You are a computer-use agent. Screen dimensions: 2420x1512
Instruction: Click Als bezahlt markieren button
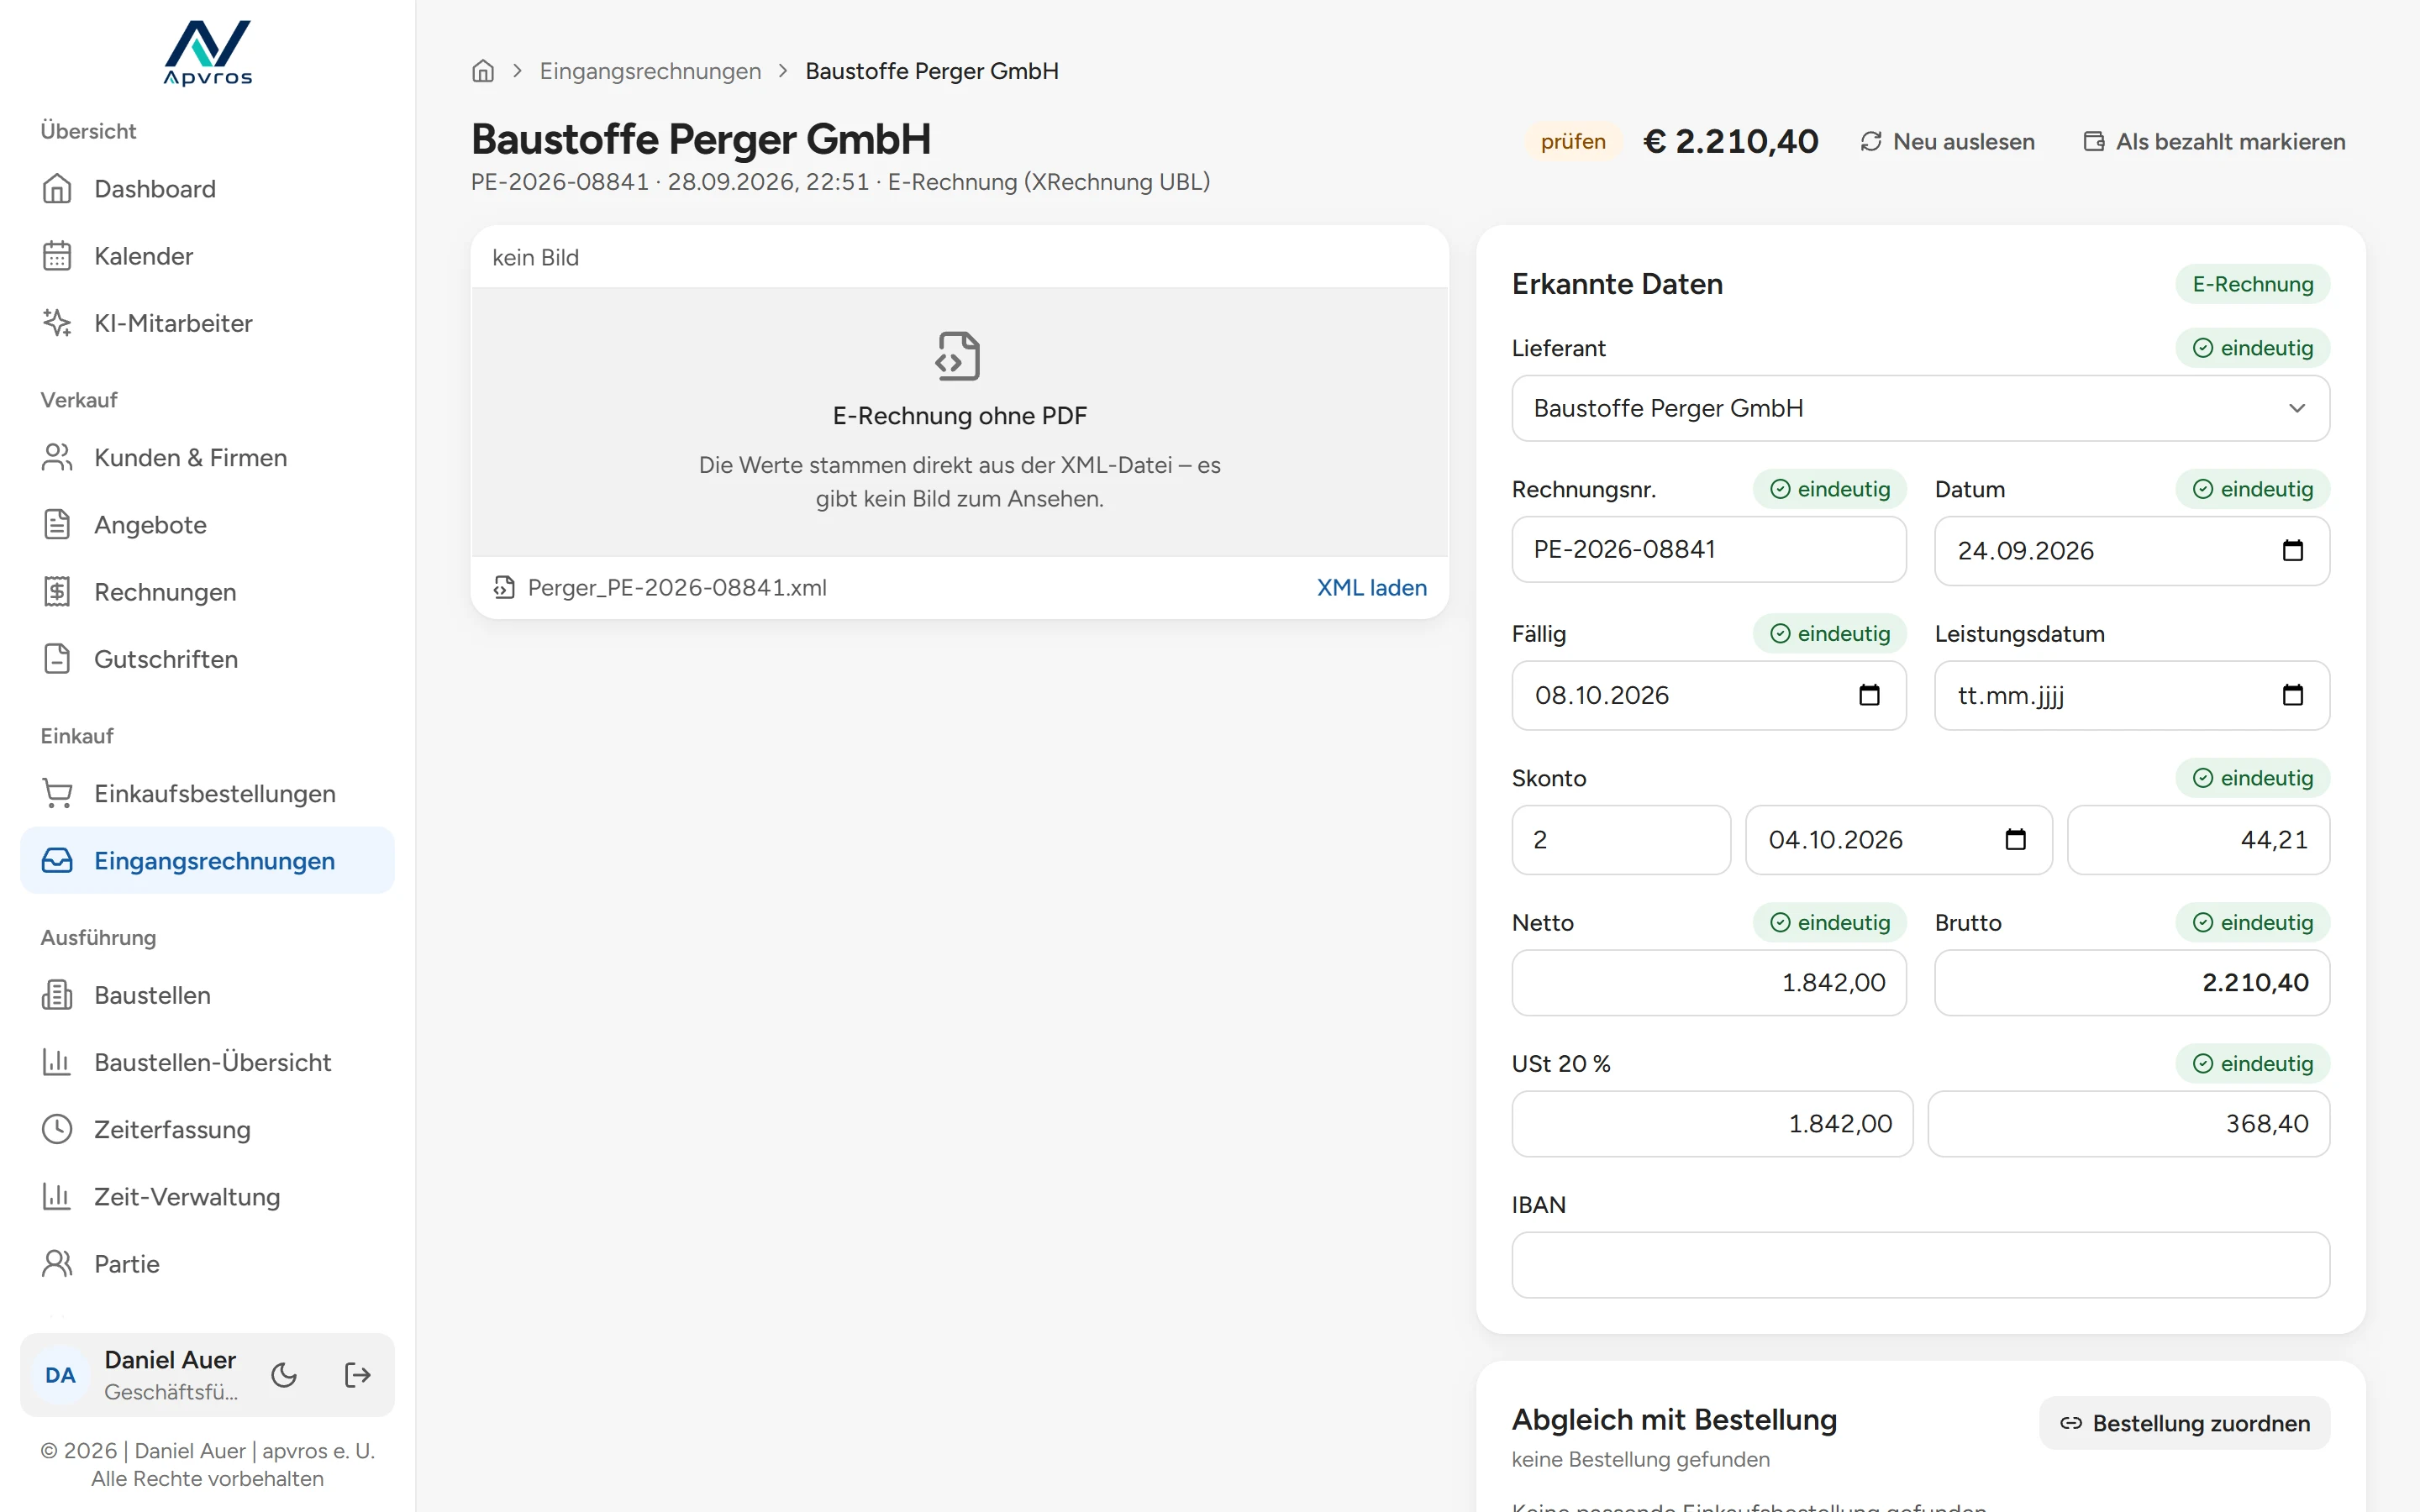point(2214,142)
